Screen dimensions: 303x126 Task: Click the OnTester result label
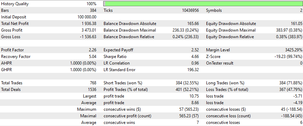[x=220, y=63]
